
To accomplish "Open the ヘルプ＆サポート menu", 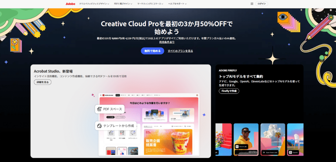I will (x=177, y=4).
